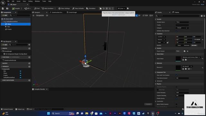This screenshot has width=206, height=116.
Task: Open the Perspective view mode dropdown
Action: tap(40, 15)
